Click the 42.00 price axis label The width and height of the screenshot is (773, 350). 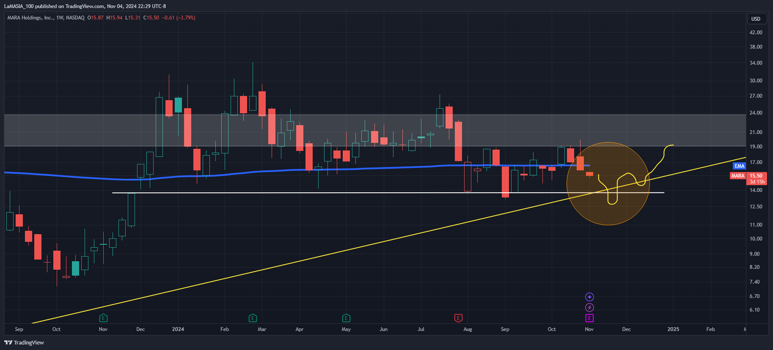coord(756,33)
